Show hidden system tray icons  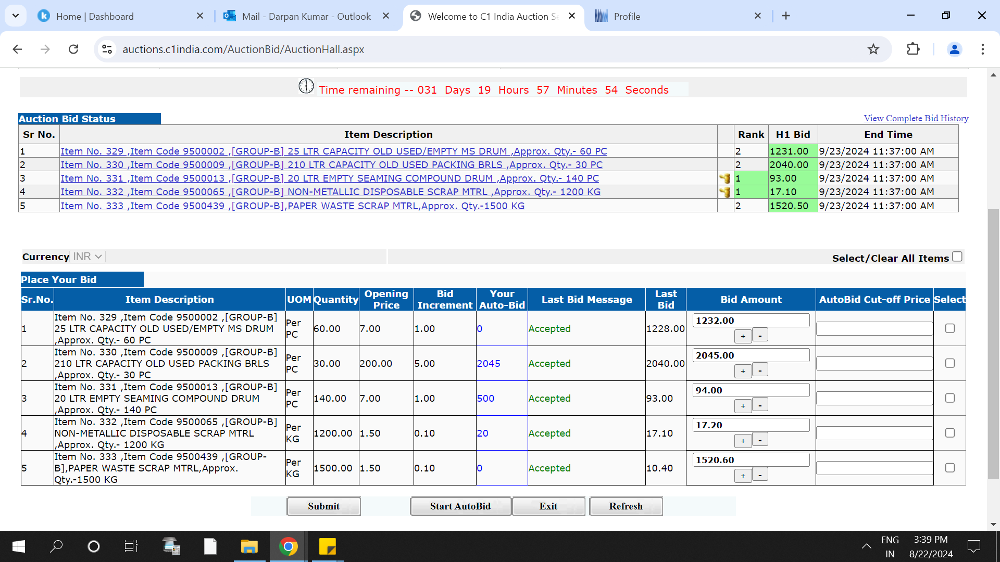[x=866, y=546]
